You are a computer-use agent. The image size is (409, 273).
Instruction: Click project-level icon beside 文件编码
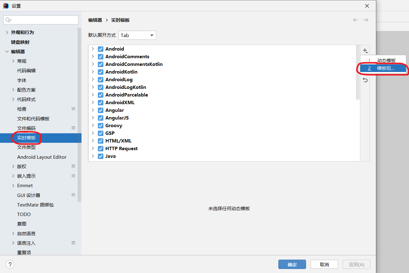pos(73,128)
